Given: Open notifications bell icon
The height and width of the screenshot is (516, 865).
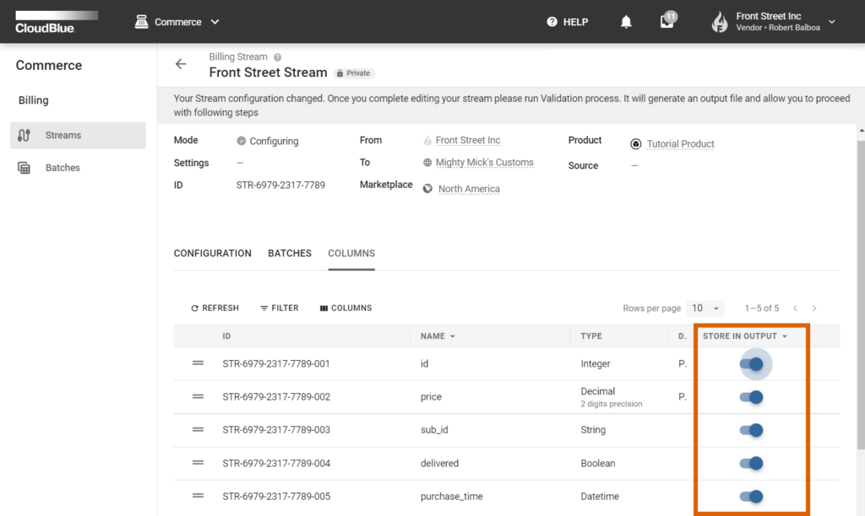Looking at the screenshot, I should point(626,22).
